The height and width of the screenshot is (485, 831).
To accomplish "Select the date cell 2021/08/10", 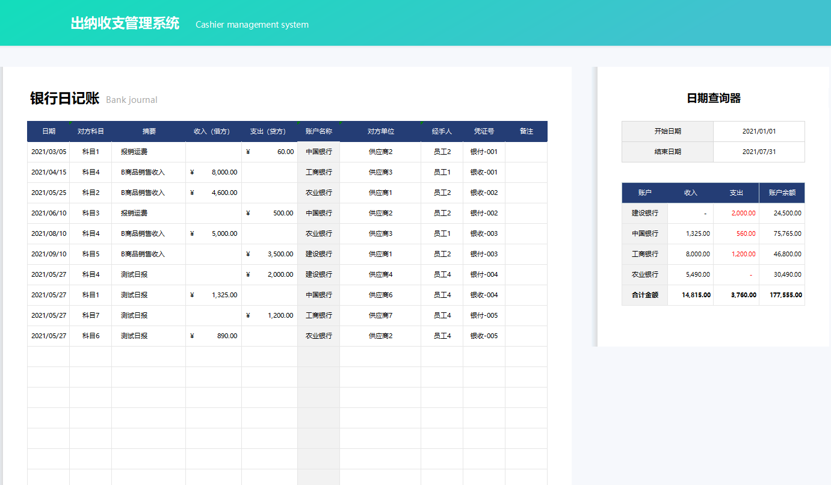I will point(49,233).
